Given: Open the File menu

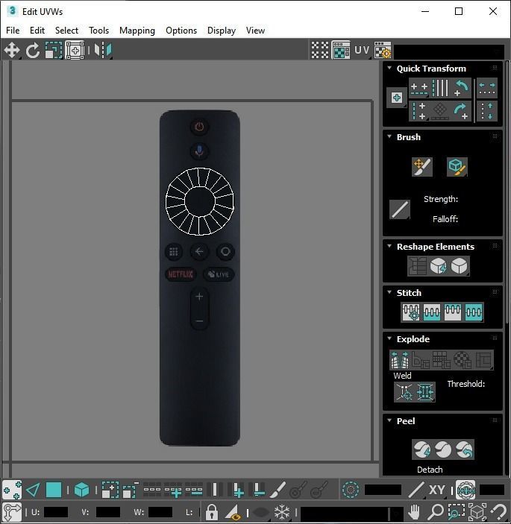Looking at the screenshot, I should click(x=13, y=31).
